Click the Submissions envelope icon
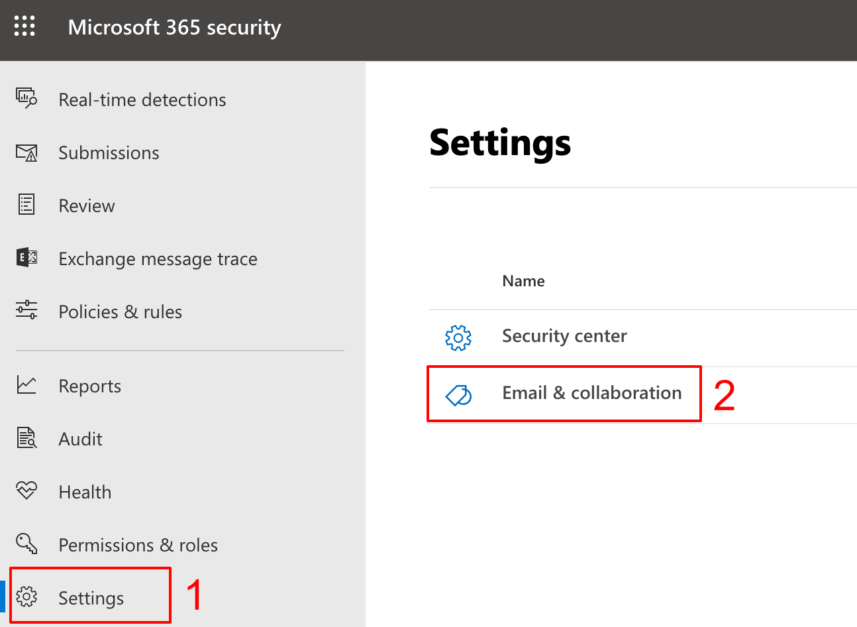Image resolution: width=857 pixels, height=627 pixels. [x=26, y=152]
